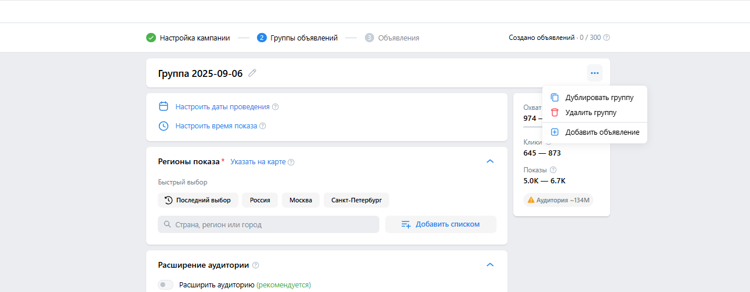Go to 'Настройка кампании' step
Screen dimensions: 750x292
tap(194, 38)
